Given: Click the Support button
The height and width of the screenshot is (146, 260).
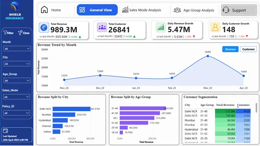Looking at the screenshot, I should point(239,10).
